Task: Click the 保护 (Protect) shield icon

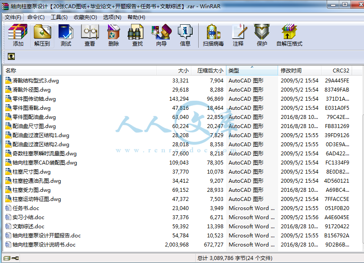Action: [x=262, y=32]
